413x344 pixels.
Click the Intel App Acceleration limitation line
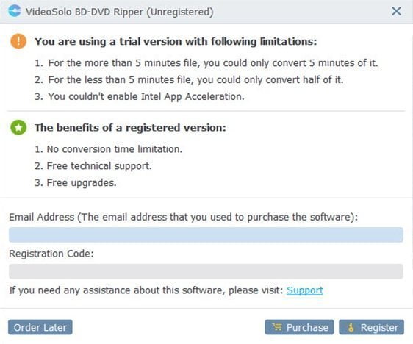(x=140, y=97)
